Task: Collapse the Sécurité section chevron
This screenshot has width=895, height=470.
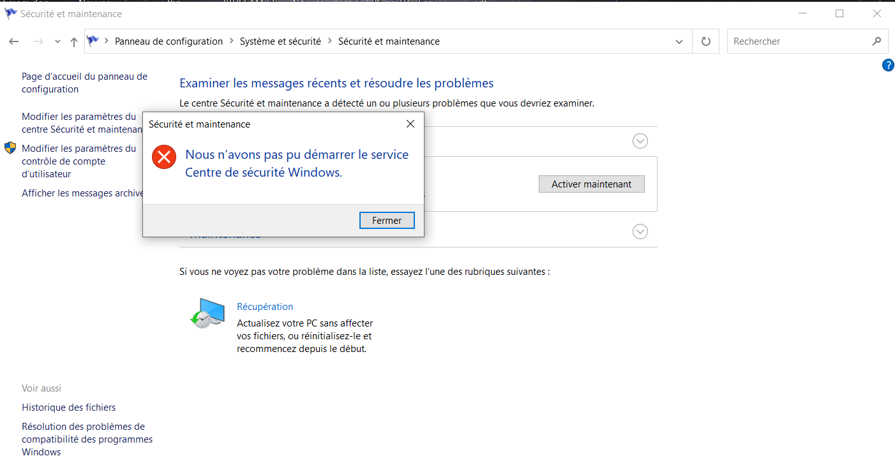Action: [640, 141]
